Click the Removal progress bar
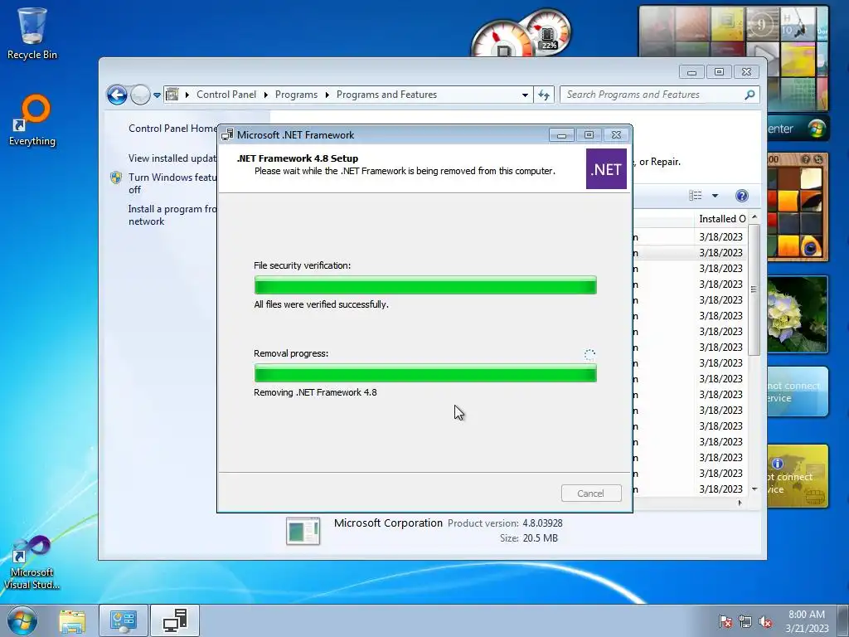 (x=425, y=373)
